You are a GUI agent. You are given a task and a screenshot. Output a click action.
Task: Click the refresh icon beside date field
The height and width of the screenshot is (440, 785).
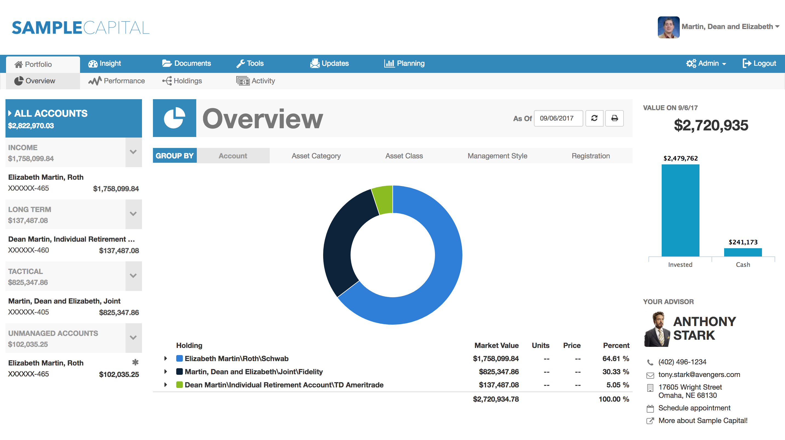coord(594,118)
